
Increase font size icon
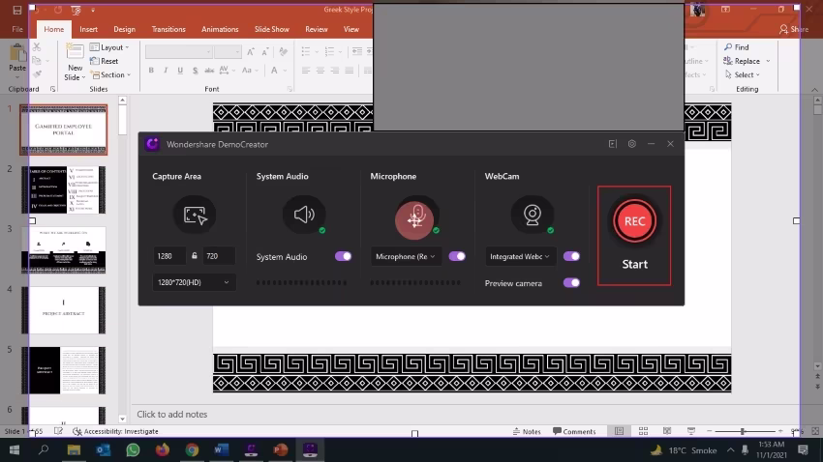pos(251,51)
